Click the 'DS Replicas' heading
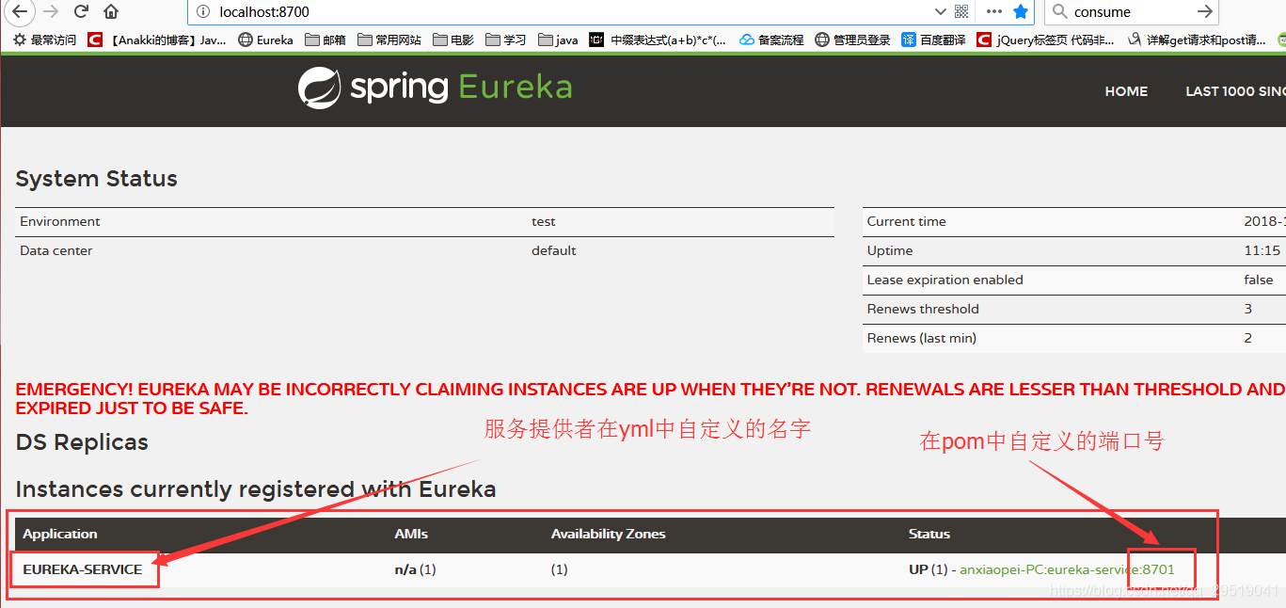Image resolution: width=1286 pixels, height=608 pixels. [x=82, y=442]
